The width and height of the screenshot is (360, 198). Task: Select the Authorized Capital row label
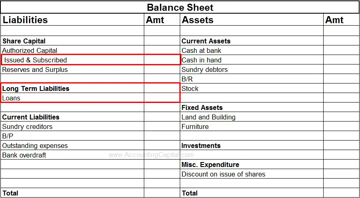tap(30, 50)
